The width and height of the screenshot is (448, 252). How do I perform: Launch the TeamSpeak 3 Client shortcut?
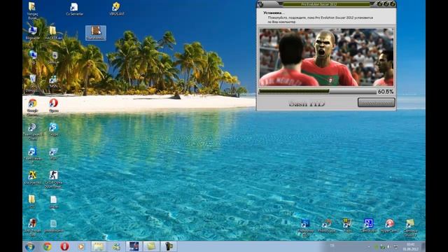[32, 132]
